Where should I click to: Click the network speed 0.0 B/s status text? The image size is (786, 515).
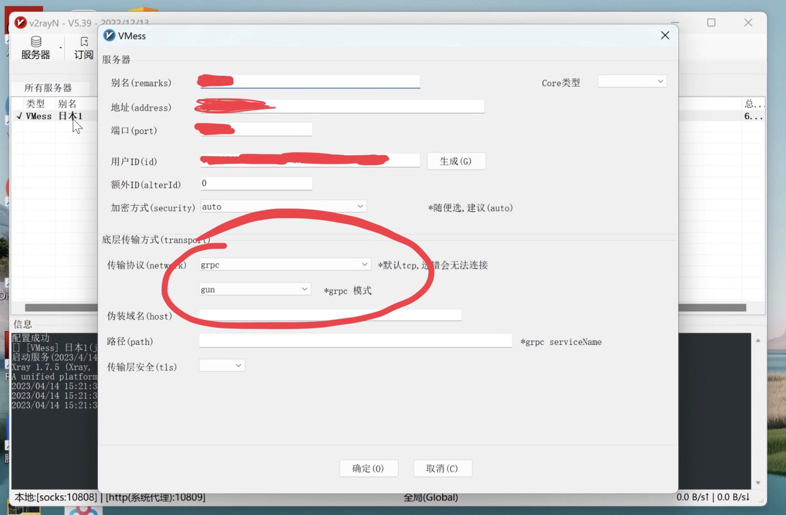click(713, 497)
